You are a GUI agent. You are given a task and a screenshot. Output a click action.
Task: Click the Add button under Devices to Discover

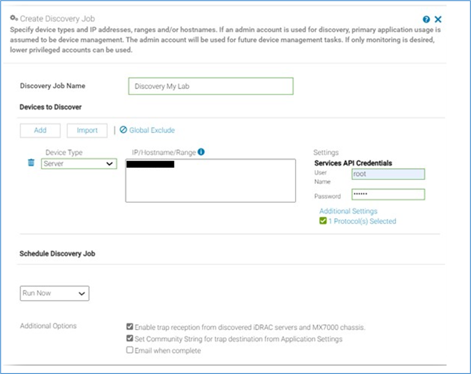(x=40, y=130)
